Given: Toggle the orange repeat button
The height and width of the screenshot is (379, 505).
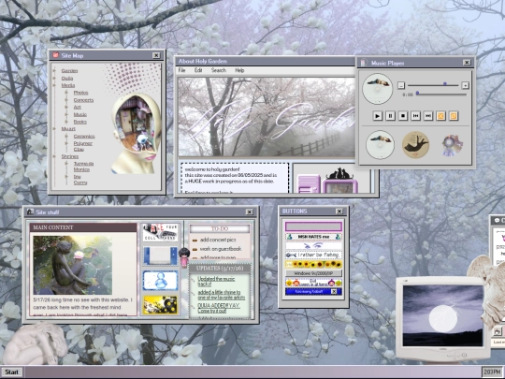Looking at the screenshot, I should pos(454,116).
